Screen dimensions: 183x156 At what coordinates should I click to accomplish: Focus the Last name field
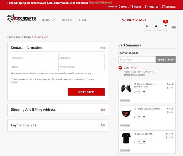click(x=81, y=58)
